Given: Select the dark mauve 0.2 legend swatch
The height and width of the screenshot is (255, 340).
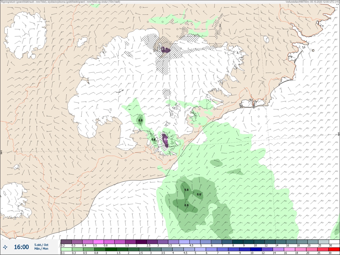Looking at the screenshot, I should [x=66, y=242].
